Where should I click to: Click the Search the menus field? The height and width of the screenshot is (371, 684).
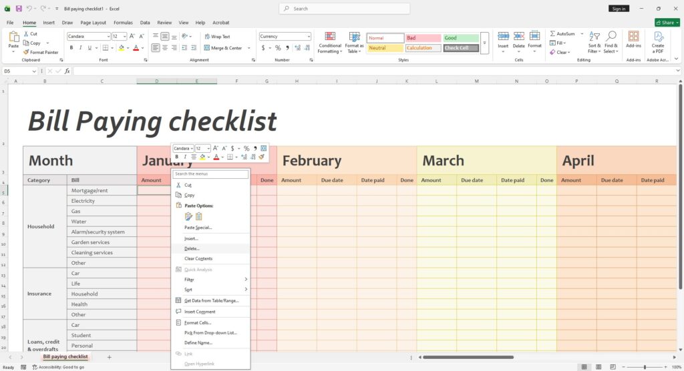click(x=210, y=174)
